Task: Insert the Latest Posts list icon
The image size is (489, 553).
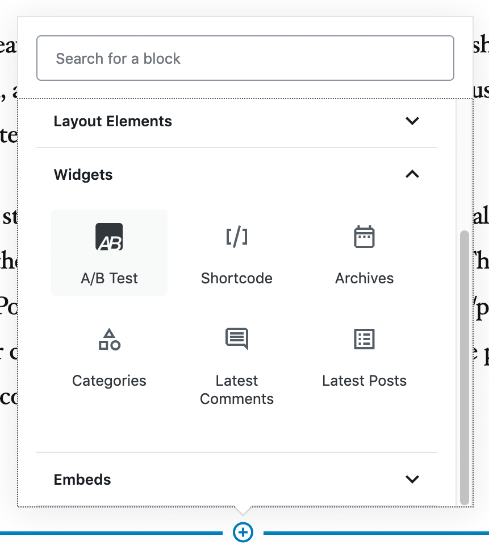Action: click(x=364, y=339)
